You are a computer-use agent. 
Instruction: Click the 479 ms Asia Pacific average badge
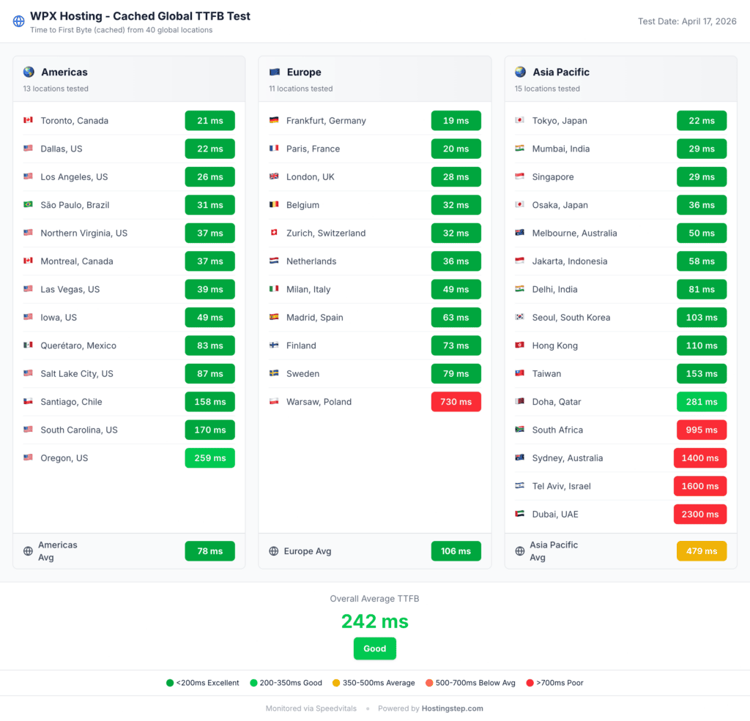[702, 551]
